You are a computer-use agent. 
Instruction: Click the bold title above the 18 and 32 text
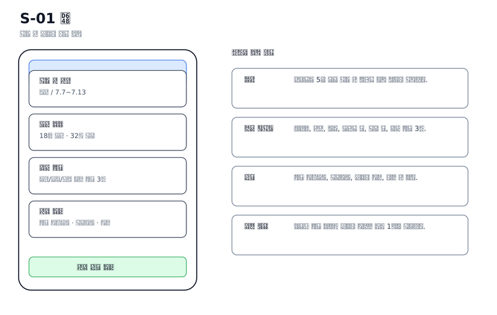click(51, 124)
